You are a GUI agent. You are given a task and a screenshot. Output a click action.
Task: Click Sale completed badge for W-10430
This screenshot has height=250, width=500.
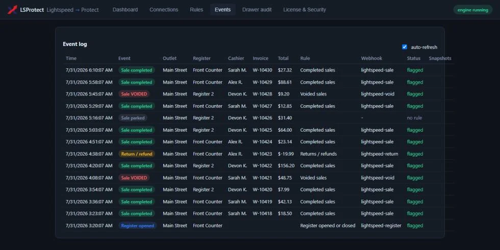click(137, 70)
